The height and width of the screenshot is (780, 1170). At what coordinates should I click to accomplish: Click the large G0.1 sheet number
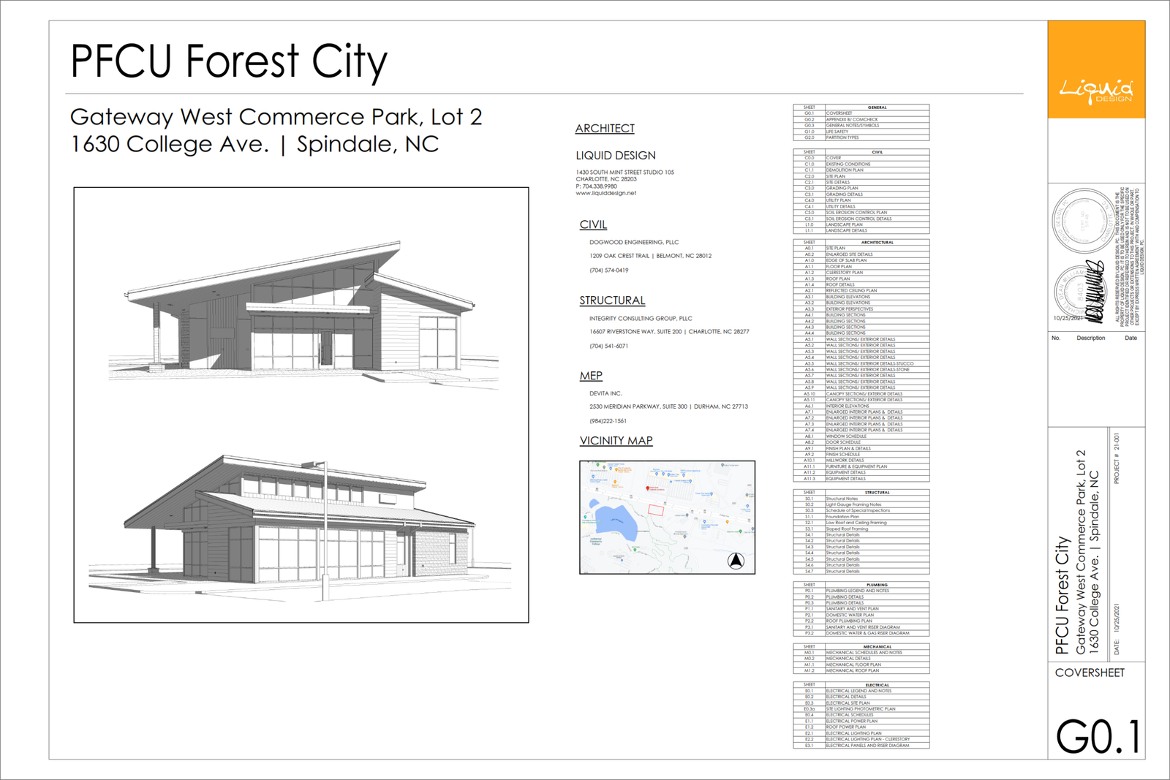point(1098,737)
